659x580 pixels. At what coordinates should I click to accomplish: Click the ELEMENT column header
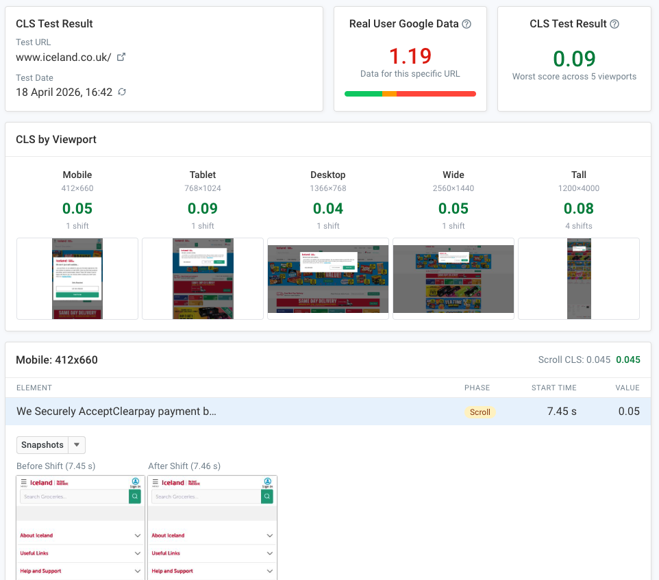(34, 388)
